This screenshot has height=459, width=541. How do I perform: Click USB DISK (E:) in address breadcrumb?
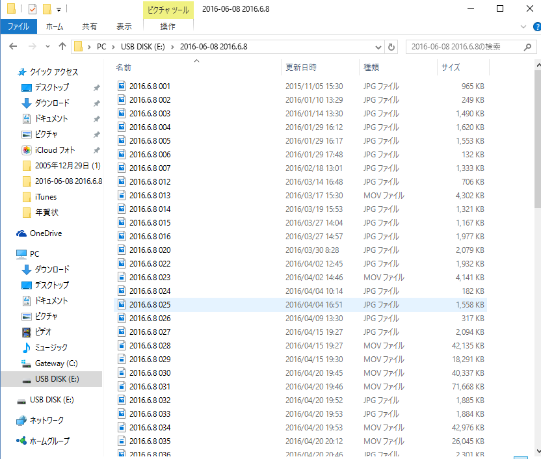tap(143, 47)
